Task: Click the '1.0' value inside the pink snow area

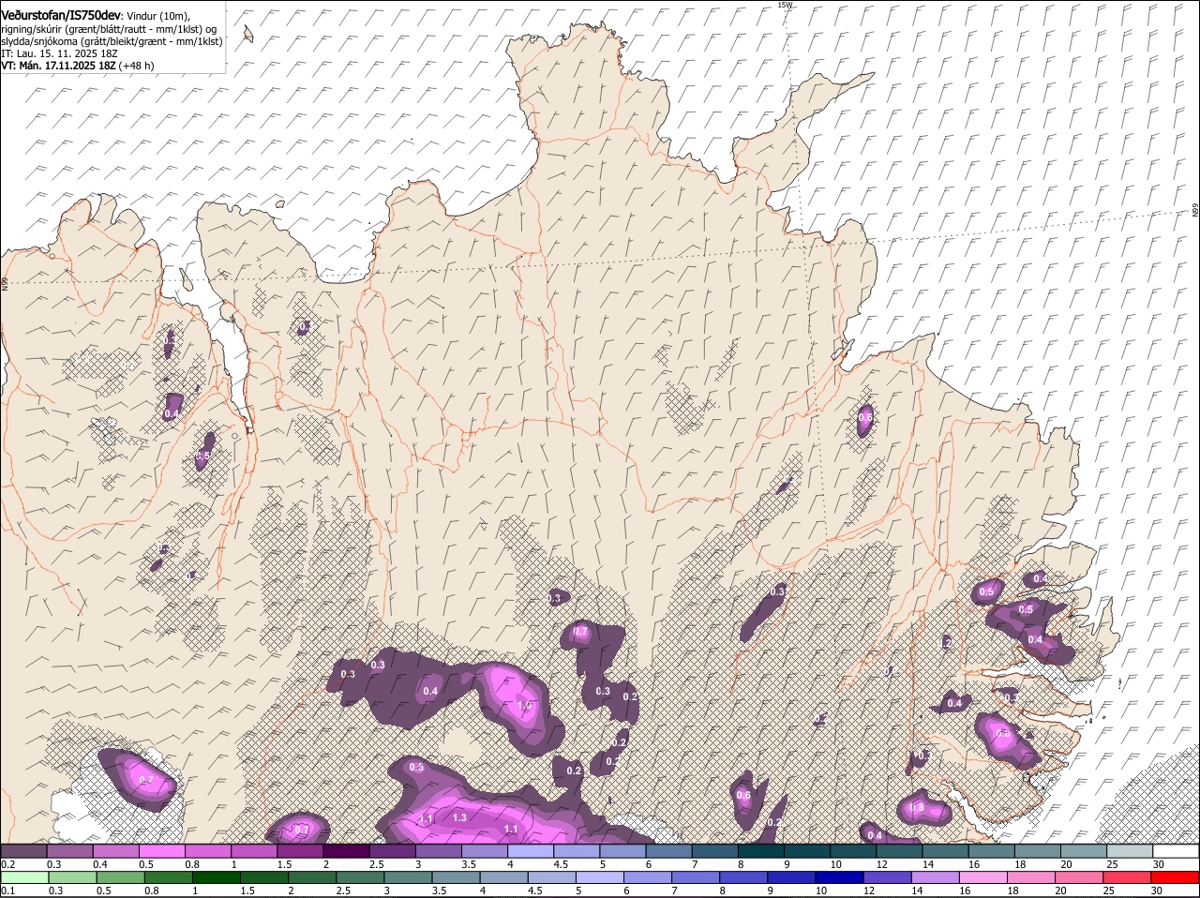Action: 524,705
